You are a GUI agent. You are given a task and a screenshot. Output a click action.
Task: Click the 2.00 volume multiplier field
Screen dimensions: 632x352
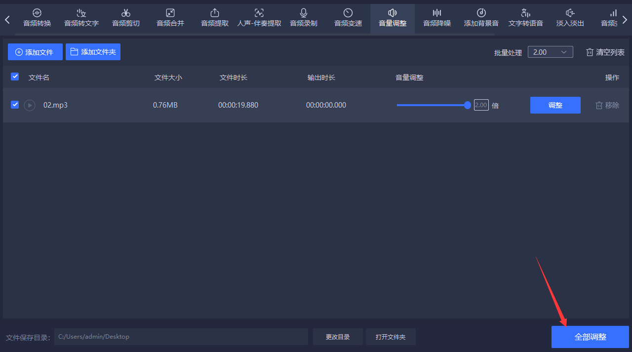481,105
